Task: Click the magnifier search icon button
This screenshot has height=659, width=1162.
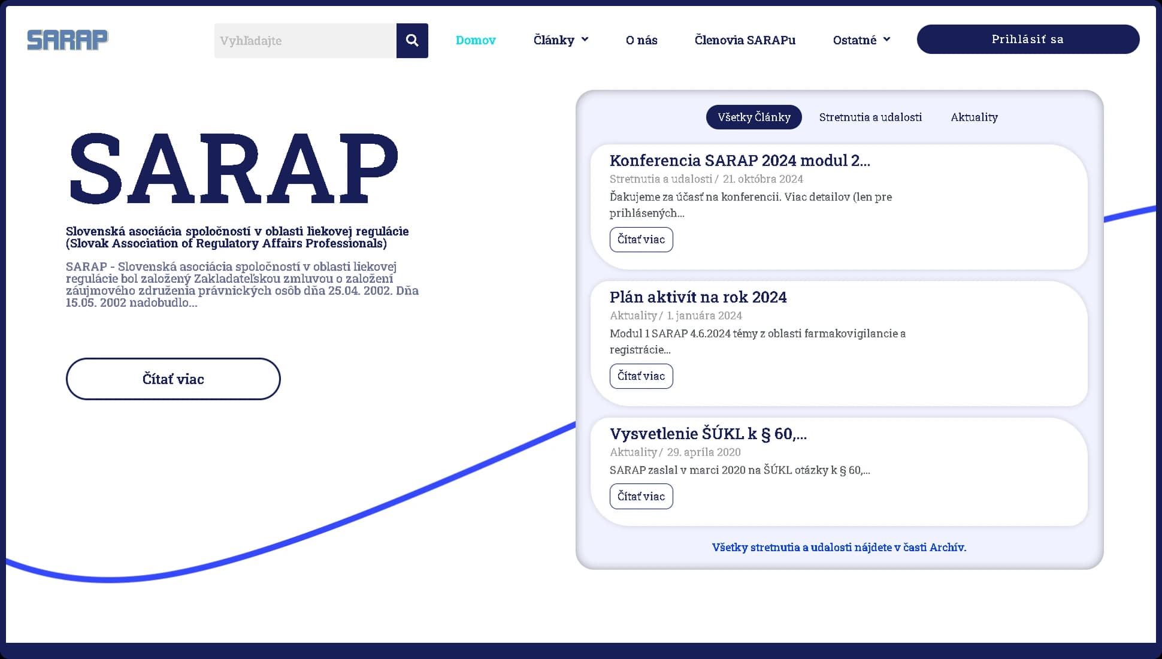Action: (x=412, y=41)
